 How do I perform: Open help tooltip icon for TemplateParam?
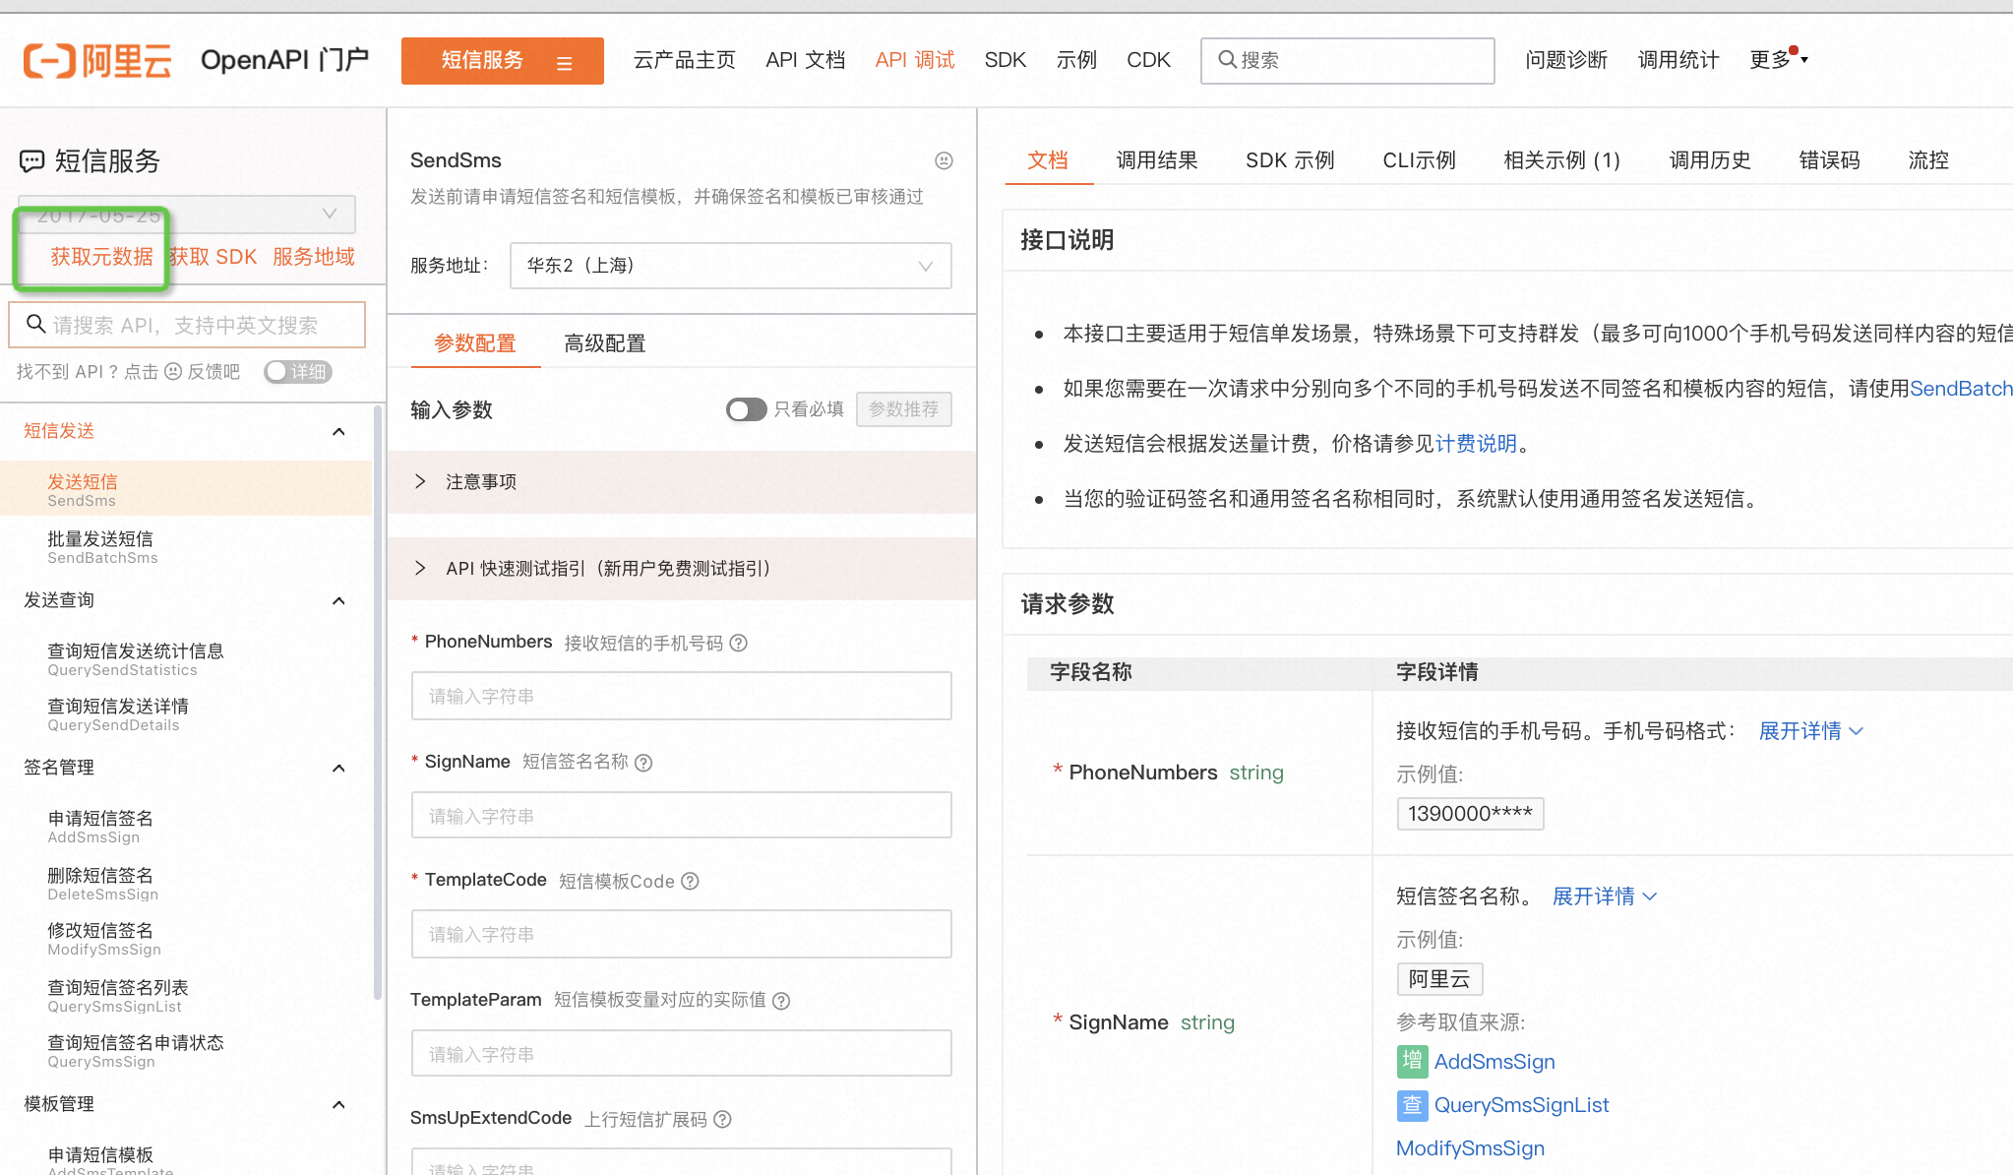tap(781, 1001)
